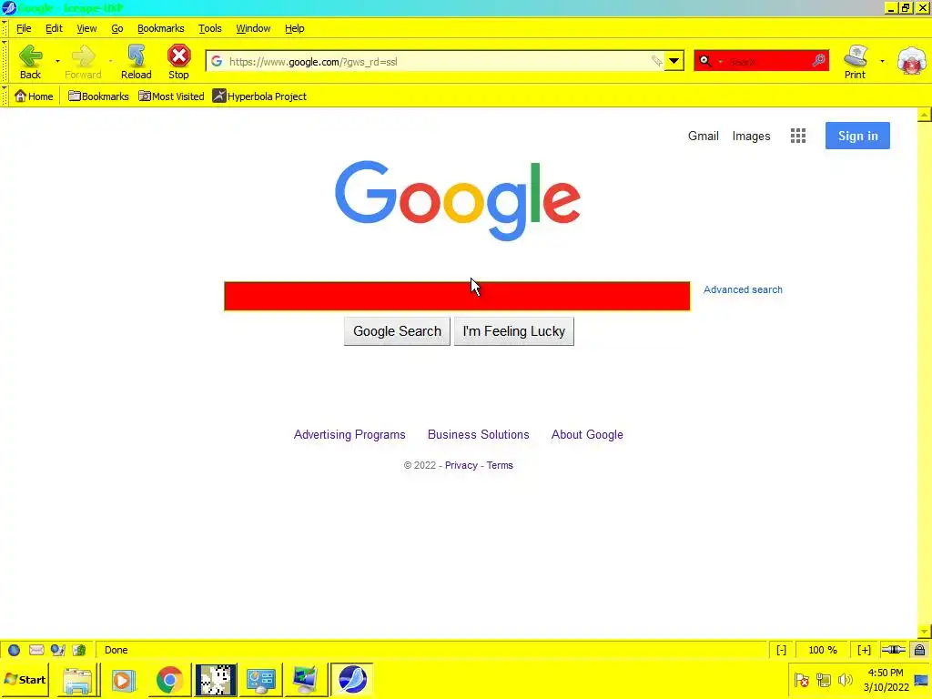The height and width of the screenshot is (699, 932).
Task: Open the Back history dropdown arrow
Action: coord(57,61)
